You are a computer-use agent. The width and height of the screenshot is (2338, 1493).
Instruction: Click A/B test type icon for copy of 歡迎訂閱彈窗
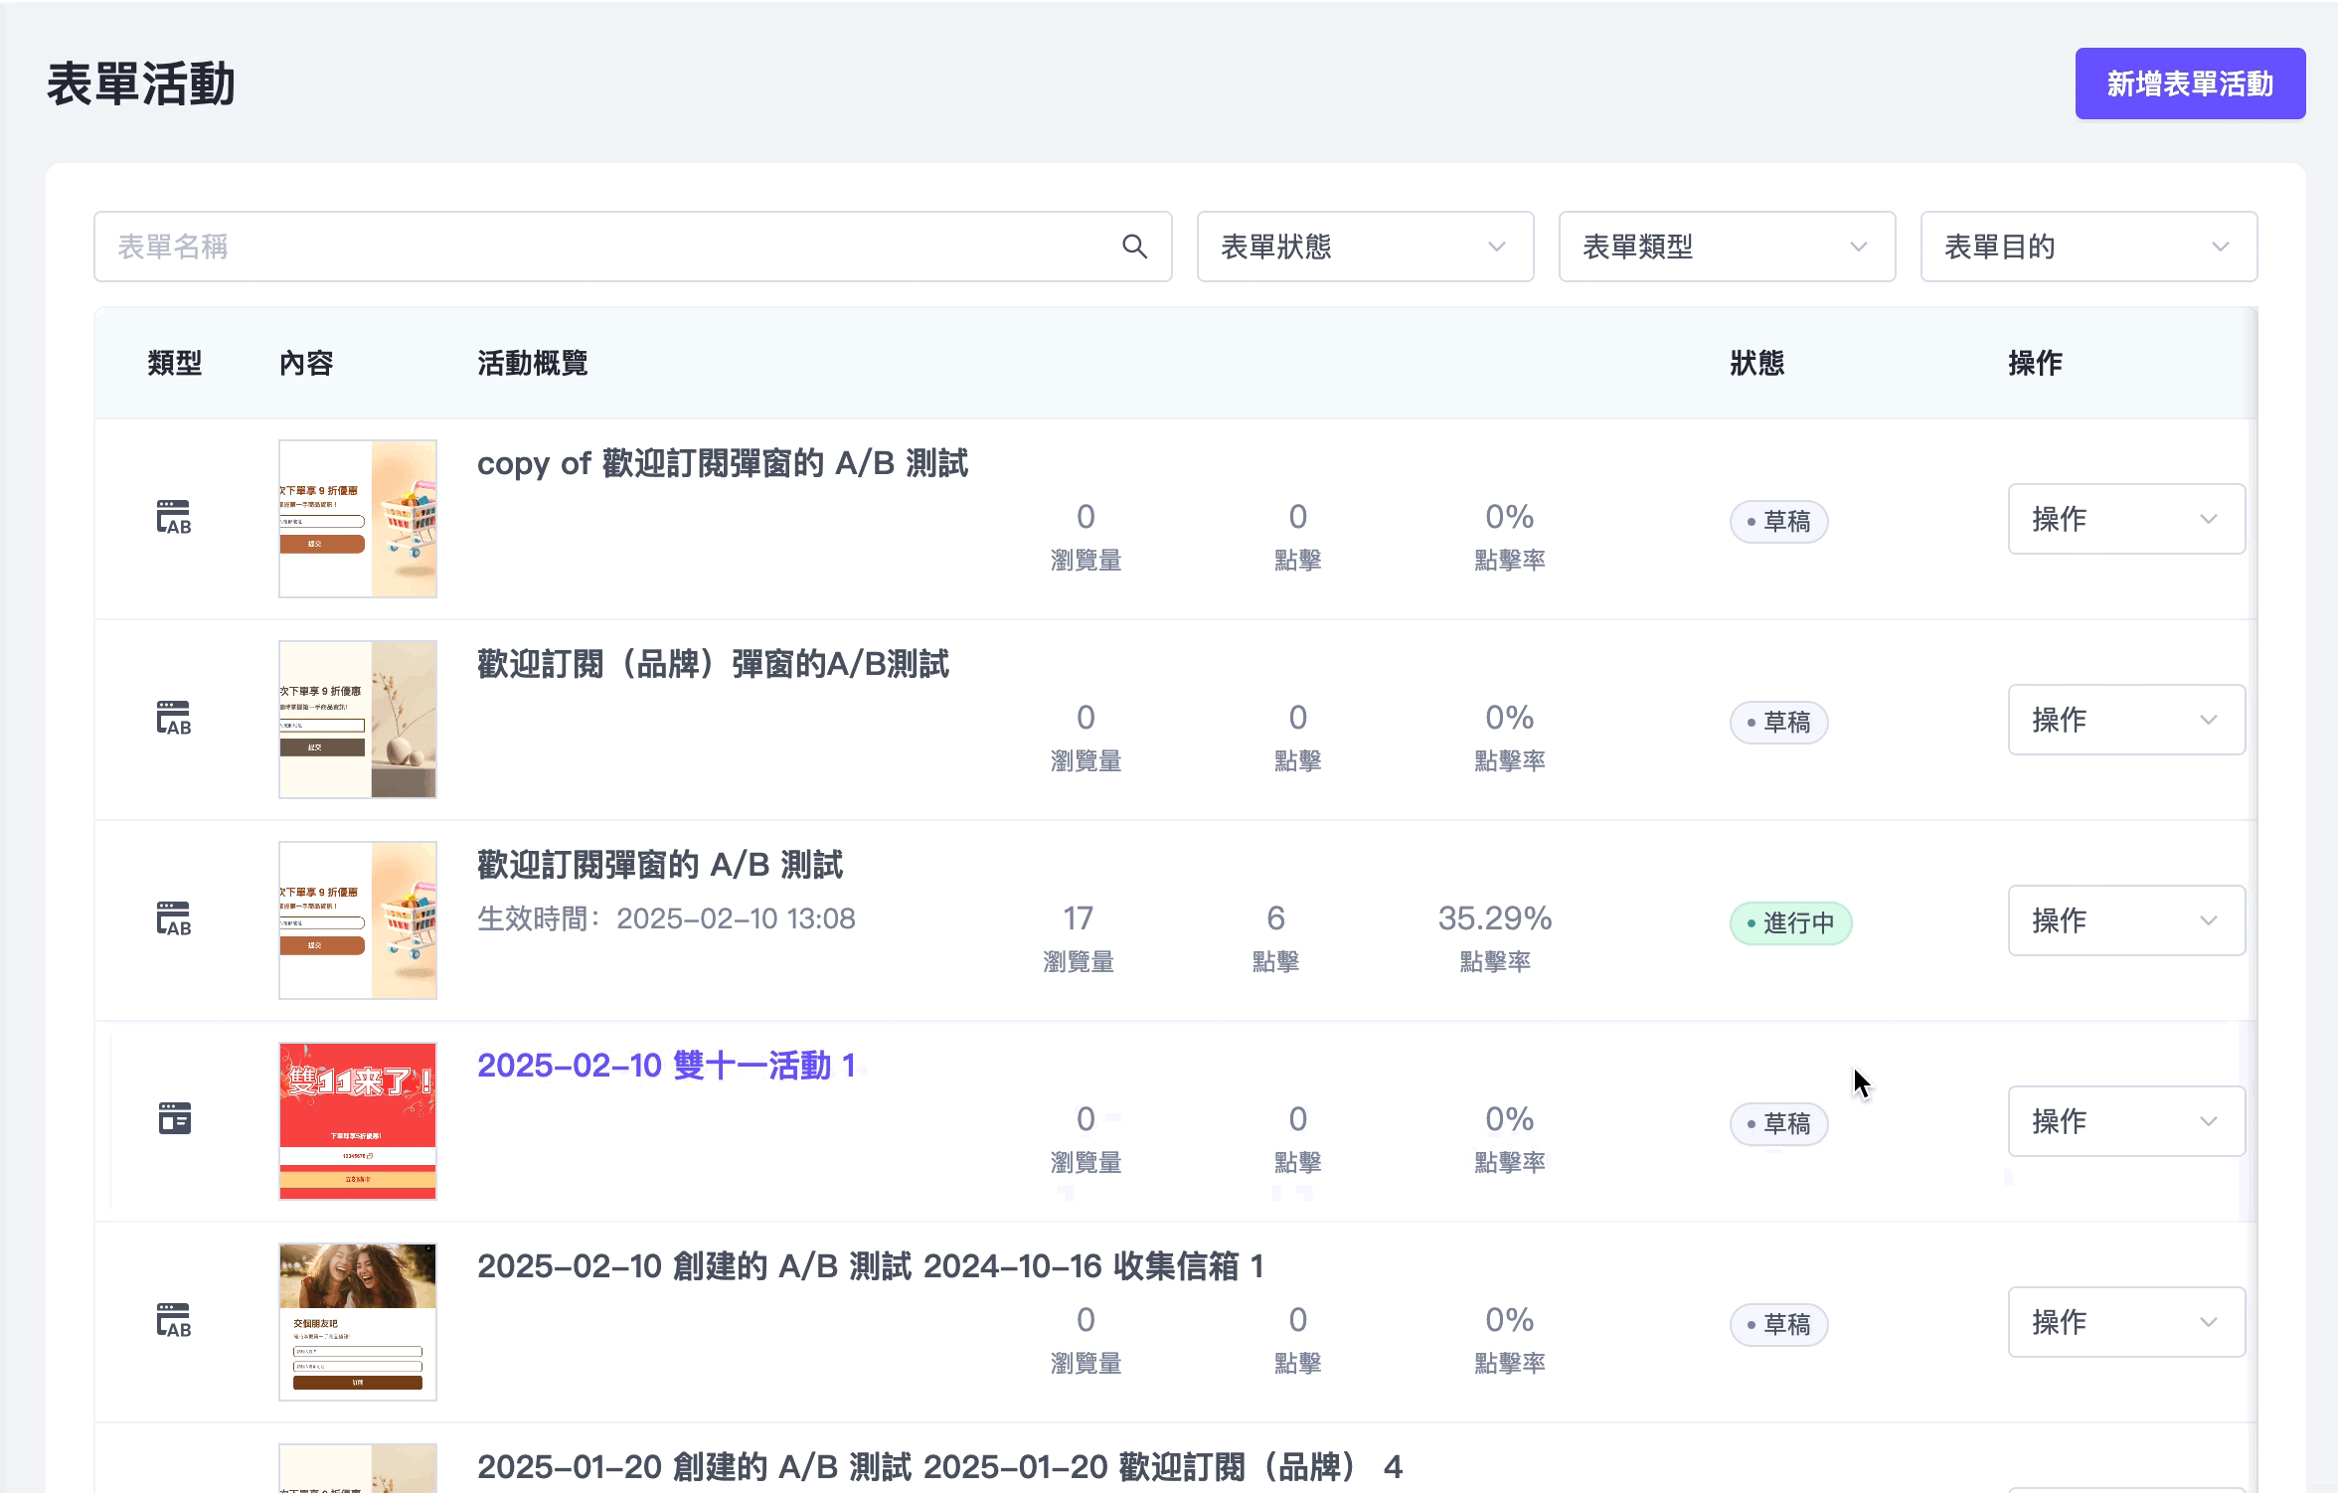pos(174,518)
